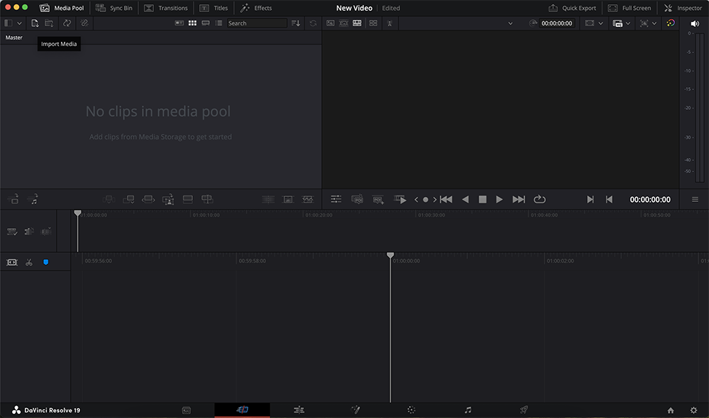Viewport: 709px width, 418px height.
Task: Play the timeline
Action: (499, 199)
